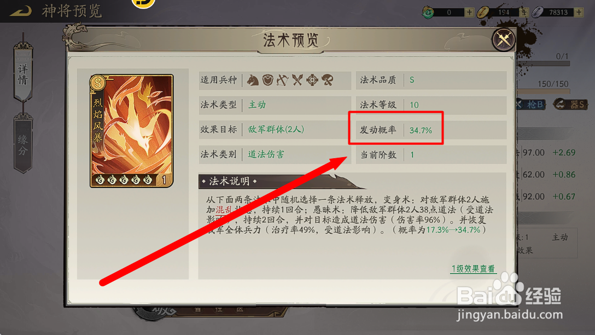595x335 pixels.
Task: Add jade currency with the first plus button
Action: (x=469, y=12)
